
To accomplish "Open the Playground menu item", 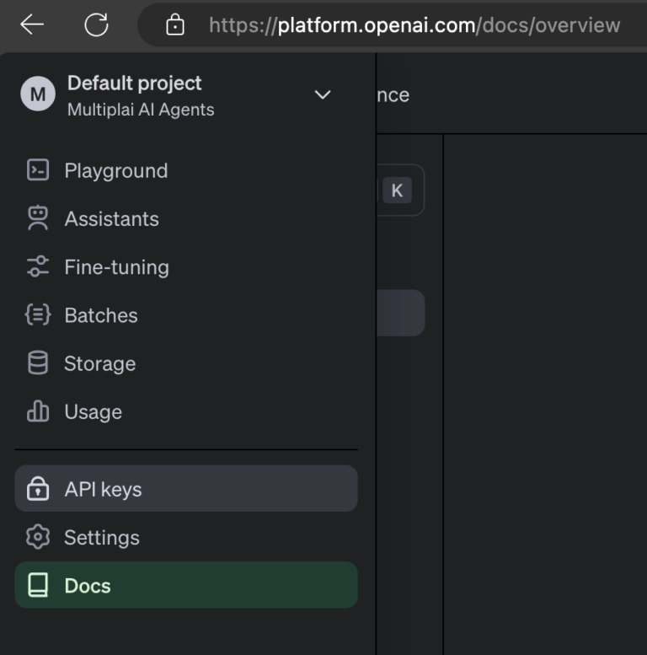I will (x=186, y=170).
